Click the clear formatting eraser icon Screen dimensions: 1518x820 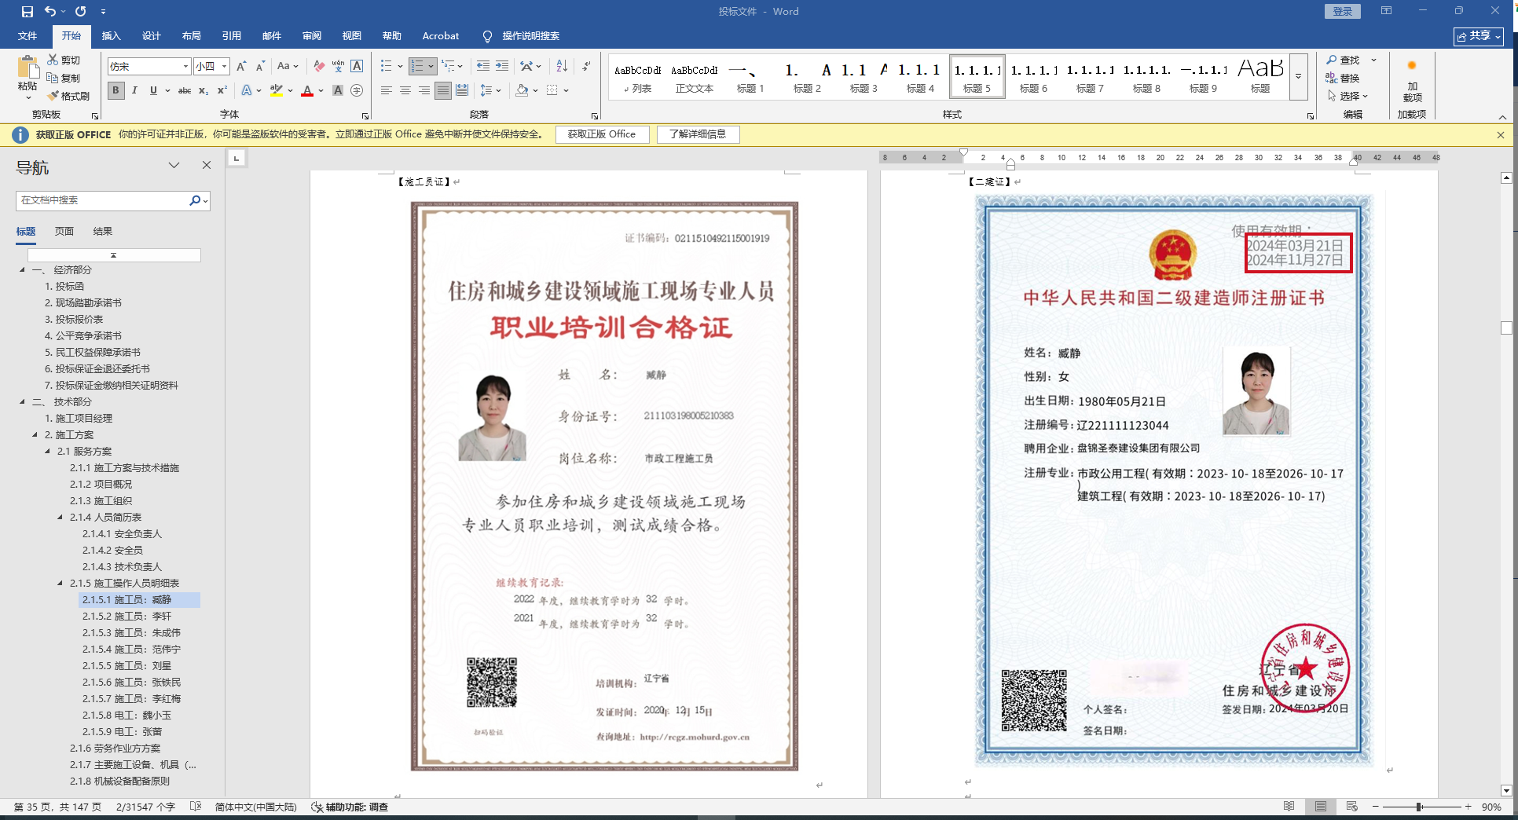click(x=318, y=66)
